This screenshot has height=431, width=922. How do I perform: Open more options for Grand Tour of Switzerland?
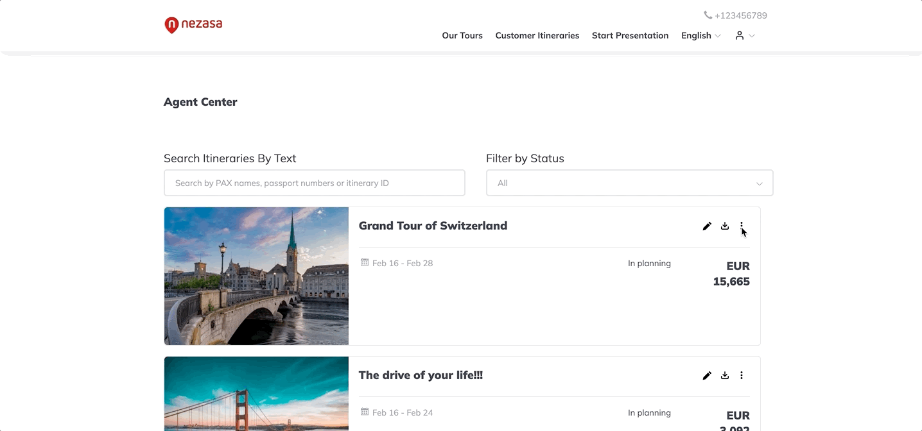(742, 226)
